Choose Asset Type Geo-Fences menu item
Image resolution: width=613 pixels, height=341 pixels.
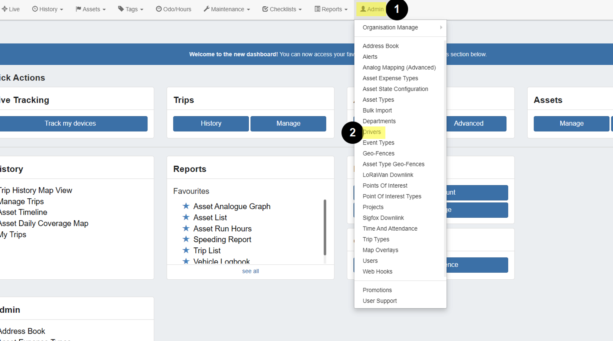(393, 164)
